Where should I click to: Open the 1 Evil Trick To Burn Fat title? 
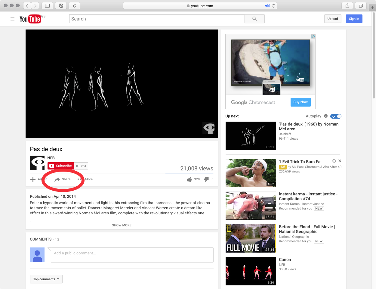point(300,162)
